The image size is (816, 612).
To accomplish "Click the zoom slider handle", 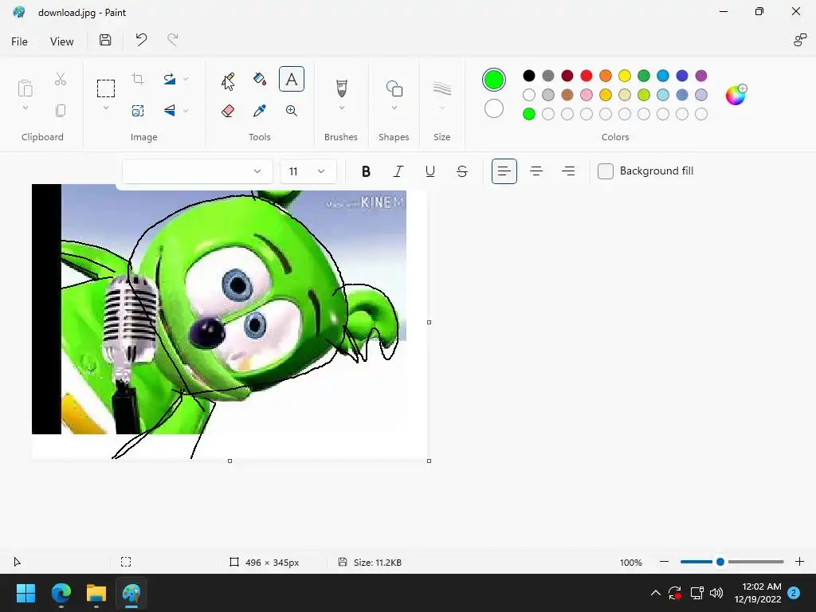I will [720, 562].
